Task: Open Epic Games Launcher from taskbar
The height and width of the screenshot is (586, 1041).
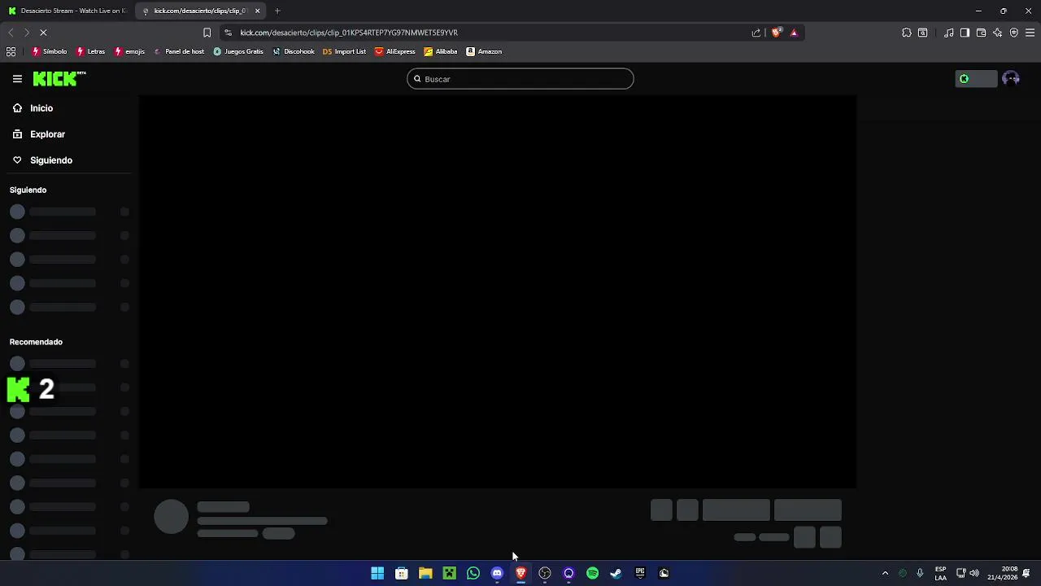Action: [x=640, y=573]
